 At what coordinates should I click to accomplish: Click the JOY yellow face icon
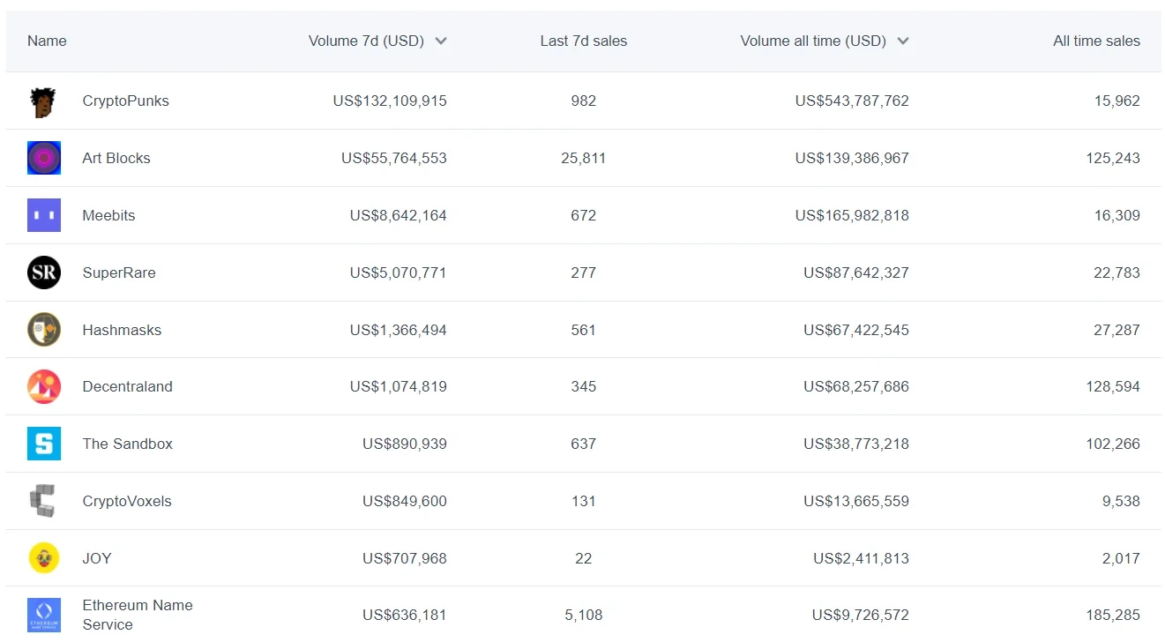click(44, 558)
